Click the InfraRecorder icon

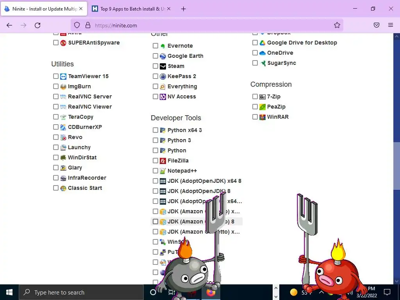[63, 178]
